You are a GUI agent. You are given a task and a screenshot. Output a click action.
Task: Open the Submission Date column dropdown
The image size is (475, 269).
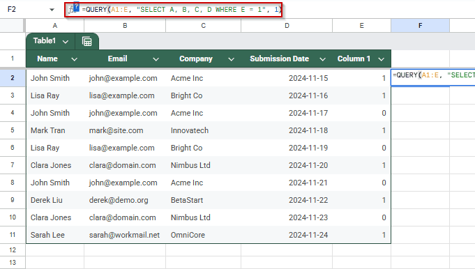point(323,59)
